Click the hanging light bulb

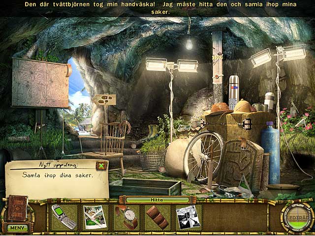189,44
